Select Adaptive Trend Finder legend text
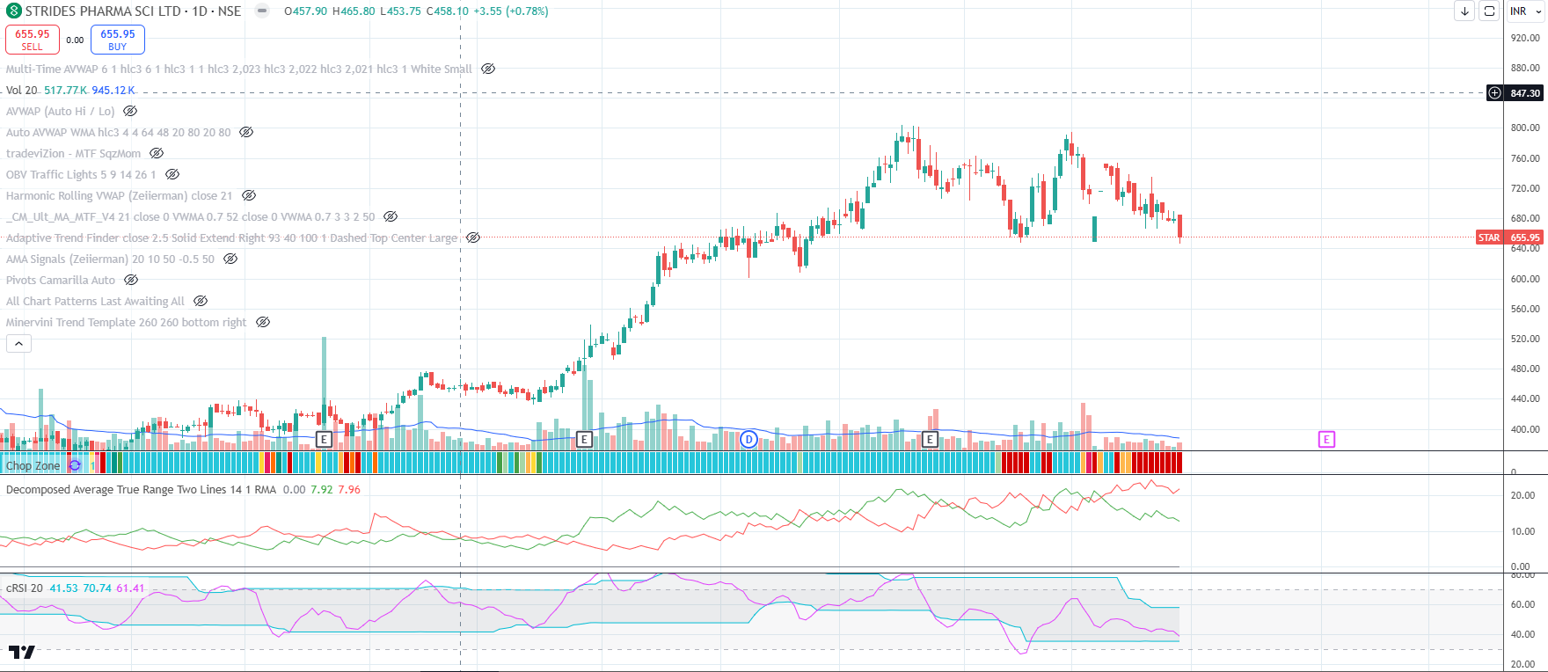Viewport: 1548px width, 672px height. 231,237
